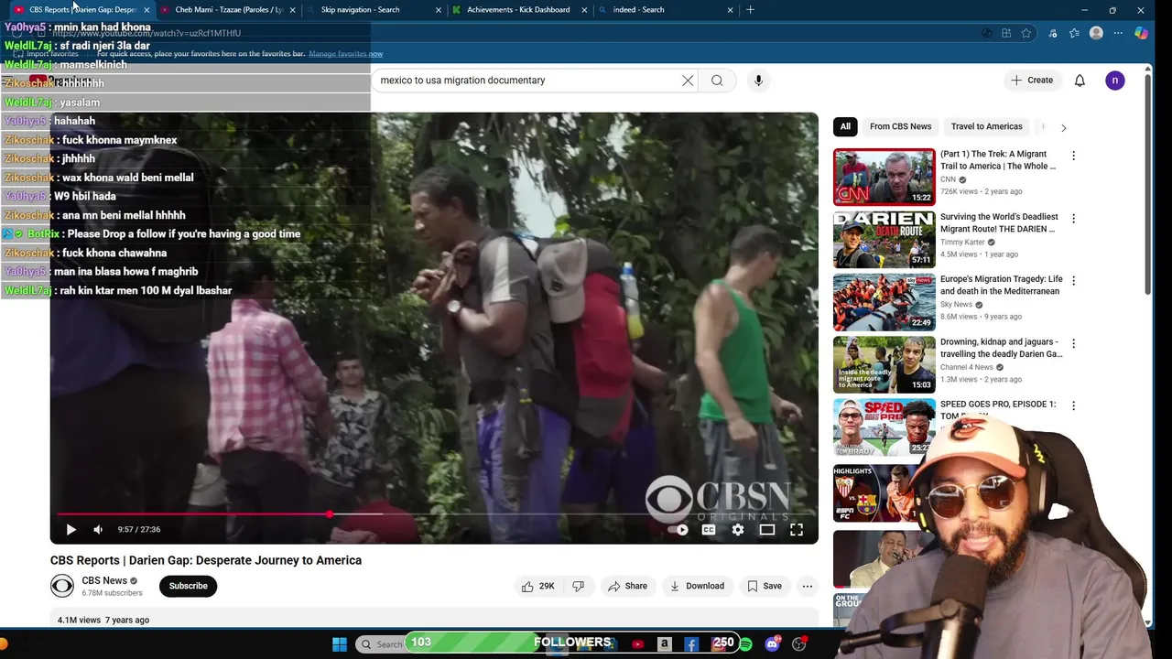The height and width of the screenshot is (659, 1172).
Task: Open more actions menu beside Save
Action: 808,586
